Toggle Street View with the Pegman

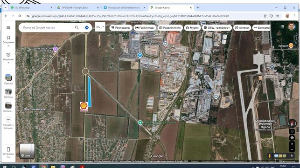[x=270, y=156]
